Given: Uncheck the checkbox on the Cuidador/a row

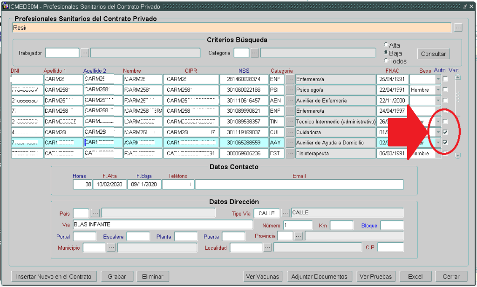Looking at the screenshot, I should point(445,132).
